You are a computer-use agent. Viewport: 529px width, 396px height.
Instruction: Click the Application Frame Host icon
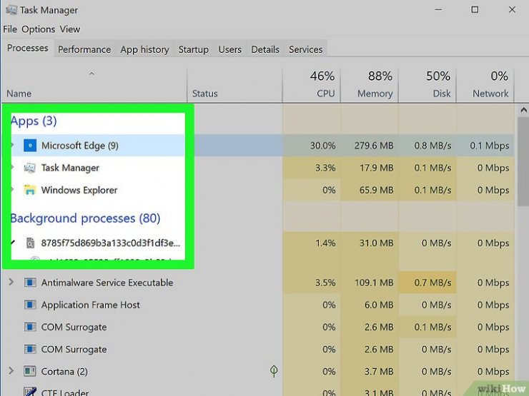pyautogui.click(x=30, y=305)
